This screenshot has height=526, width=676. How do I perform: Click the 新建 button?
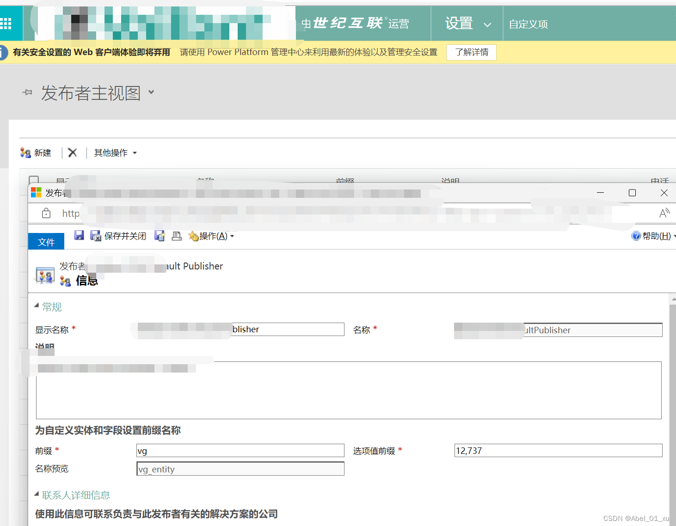[x=36, y=153]
